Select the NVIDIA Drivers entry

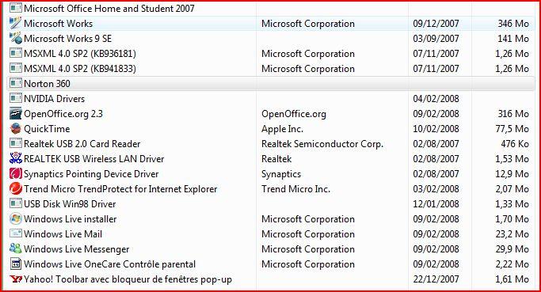click(271, 99)
